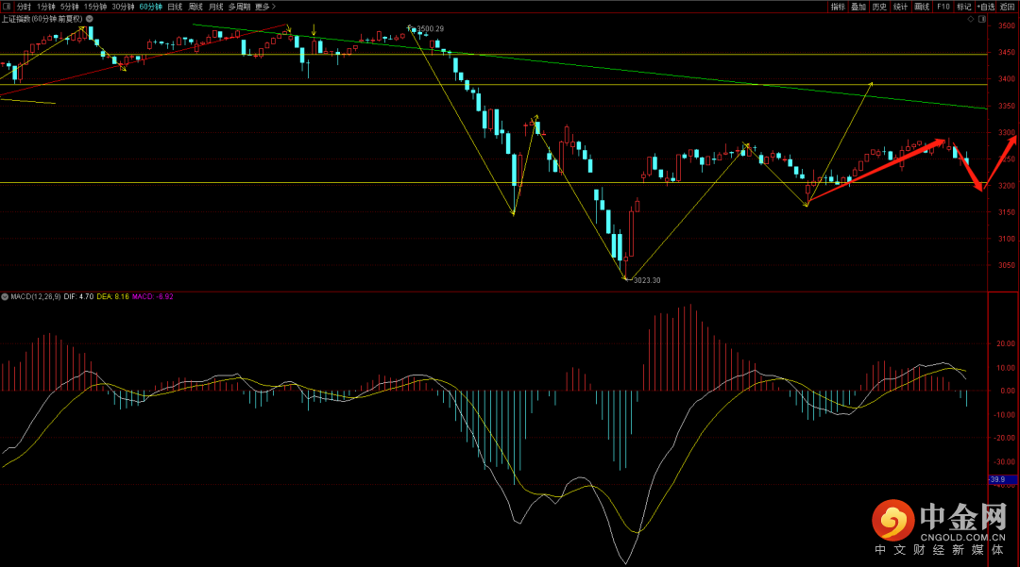
Task: Click the 标记 mark button
Action: 964,7
